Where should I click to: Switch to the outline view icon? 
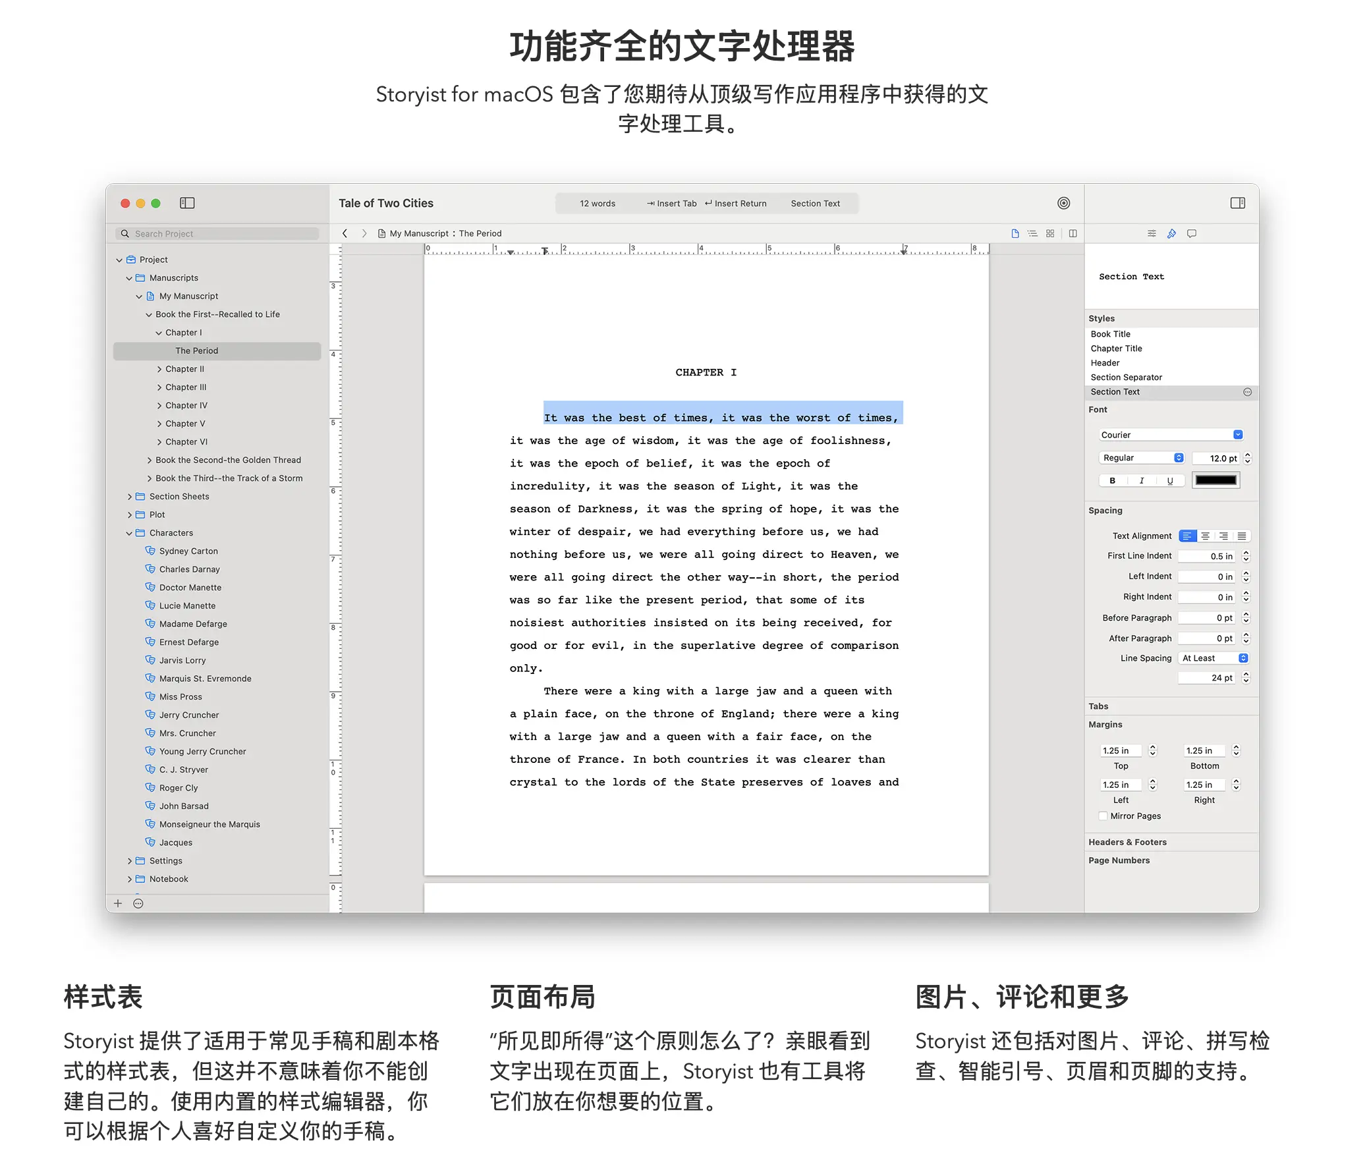click(1032, 233)
